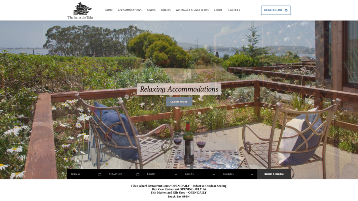Open the Accommodations menu
Image resolution: width=358 pixels, height=201 pixels.
point(130,10)
